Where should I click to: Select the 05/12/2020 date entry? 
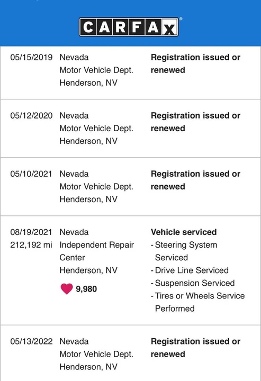(31, 116)
